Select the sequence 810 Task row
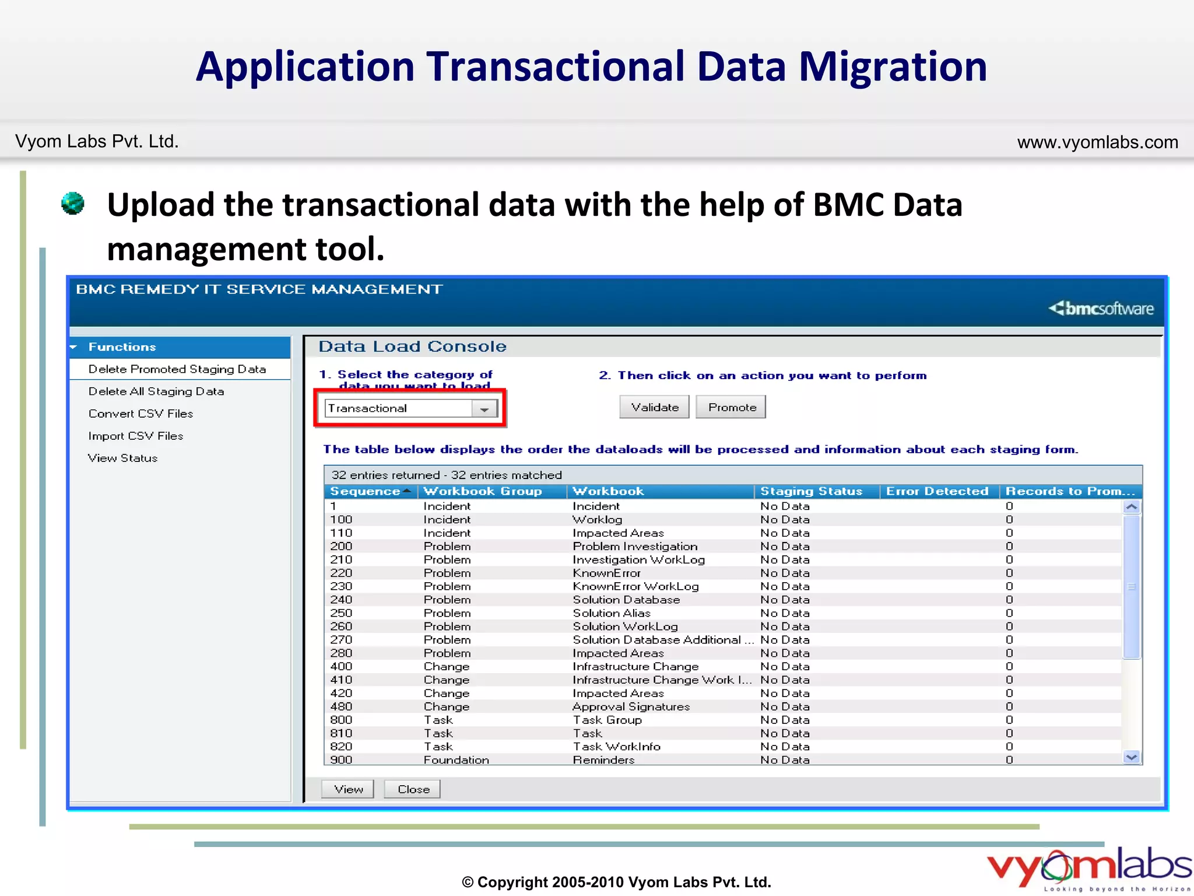Image resolution: width=1194 pixels, height=896 pixels. point(723,733)
